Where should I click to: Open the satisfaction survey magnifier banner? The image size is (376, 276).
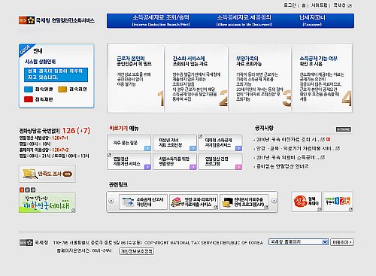pyautogui.click(x=47, y=174)
